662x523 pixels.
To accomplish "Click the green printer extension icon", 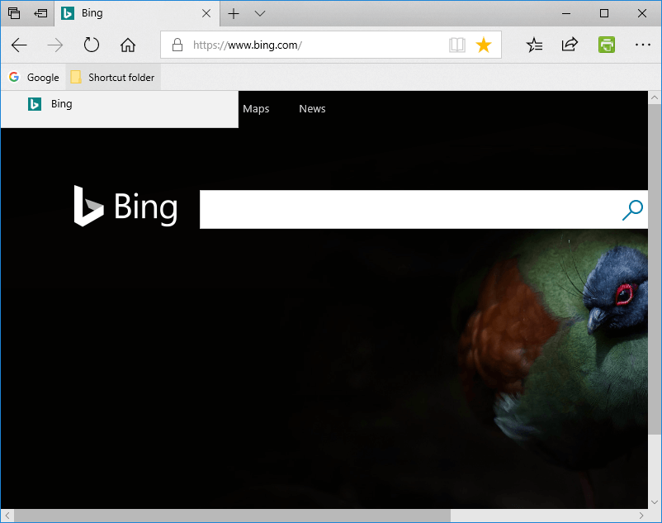I will click(x=606, y=45).
